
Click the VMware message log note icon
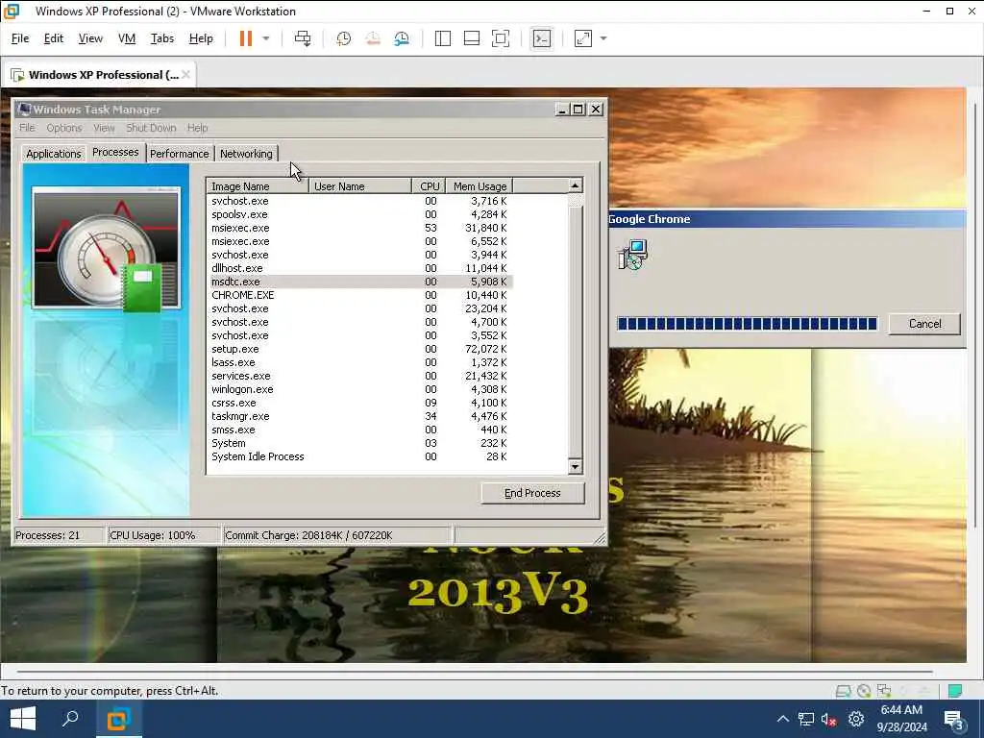[x=954, y=691]
